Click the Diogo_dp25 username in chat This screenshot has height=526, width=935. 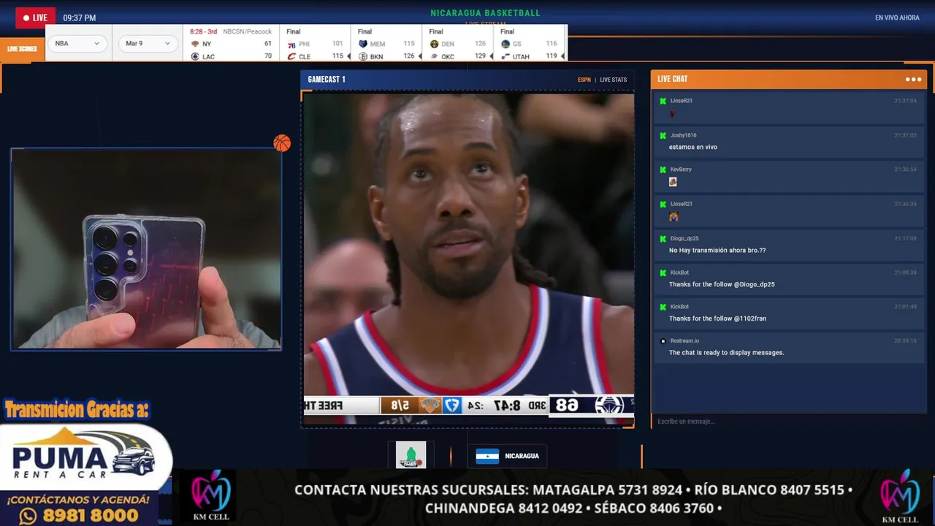(x=684, y=238)
